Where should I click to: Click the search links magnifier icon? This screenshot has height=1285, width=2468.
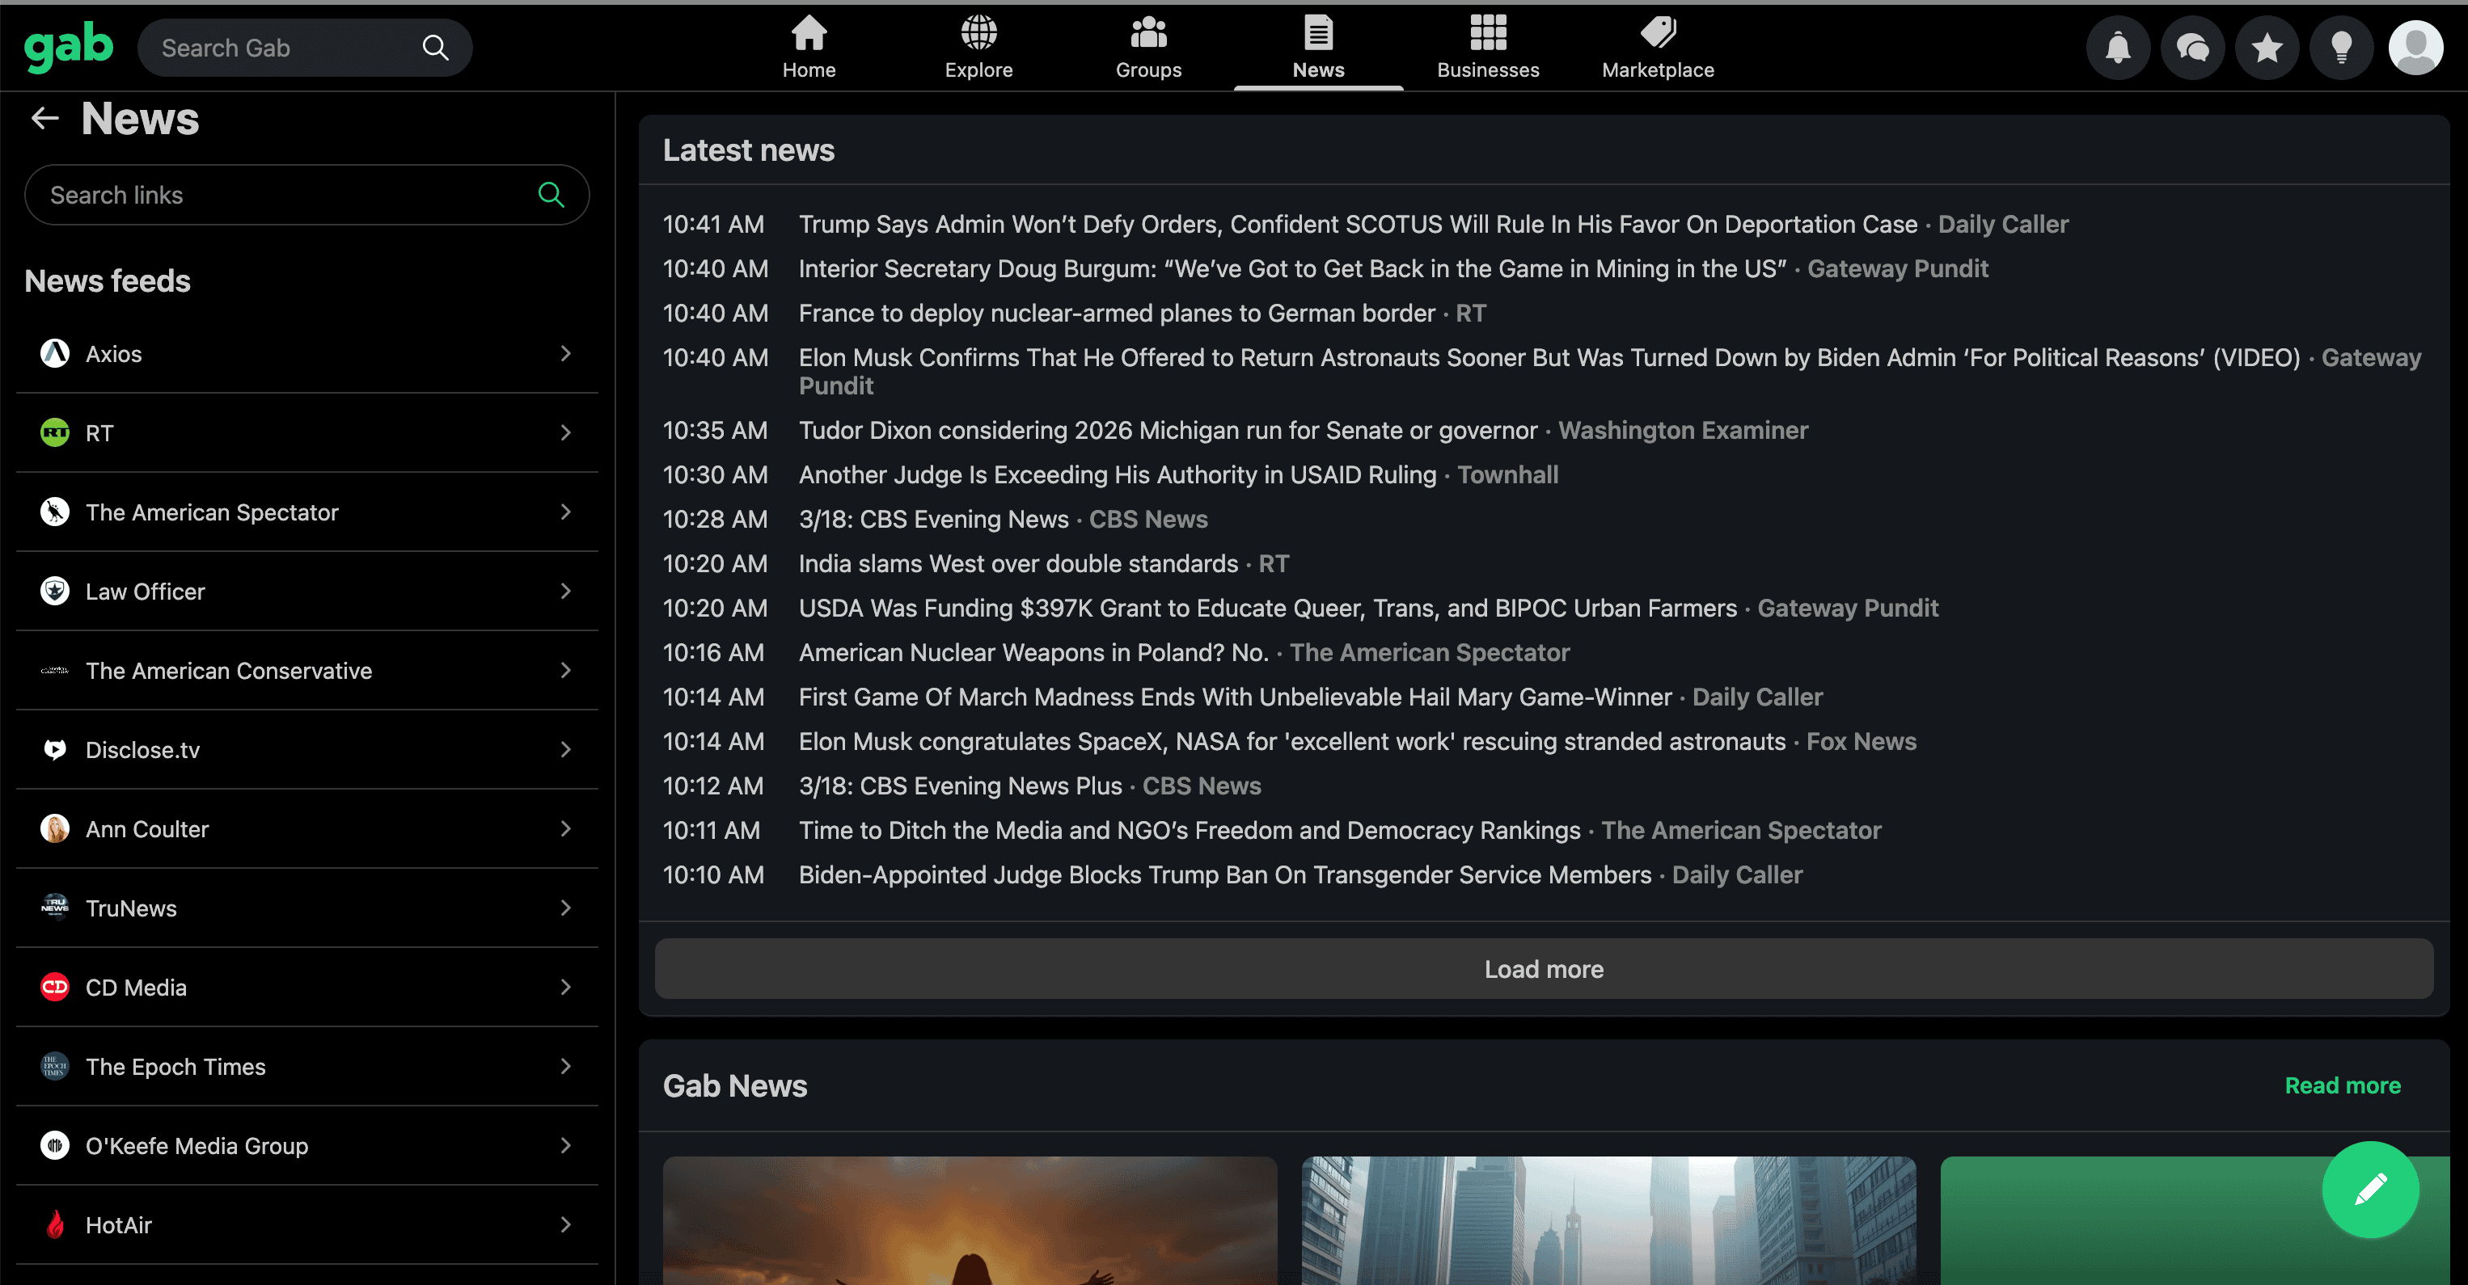coord(551,196)
